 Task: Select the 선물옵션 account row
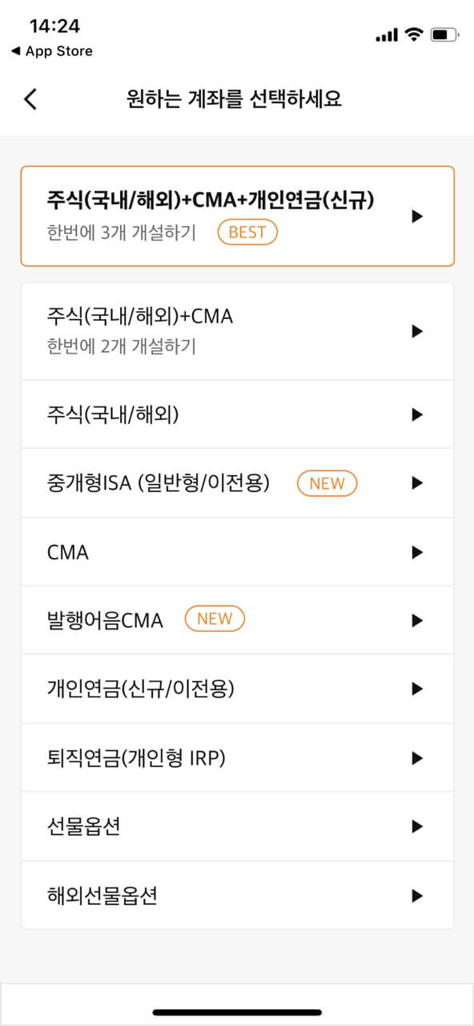point(237,826)
